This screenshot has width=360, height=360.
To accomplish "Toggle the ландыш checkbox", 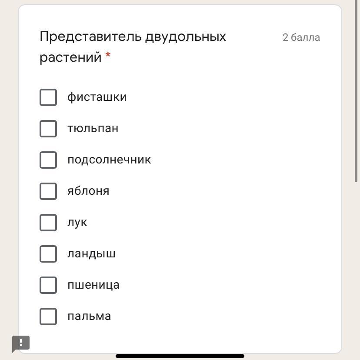I will point(48,254).
